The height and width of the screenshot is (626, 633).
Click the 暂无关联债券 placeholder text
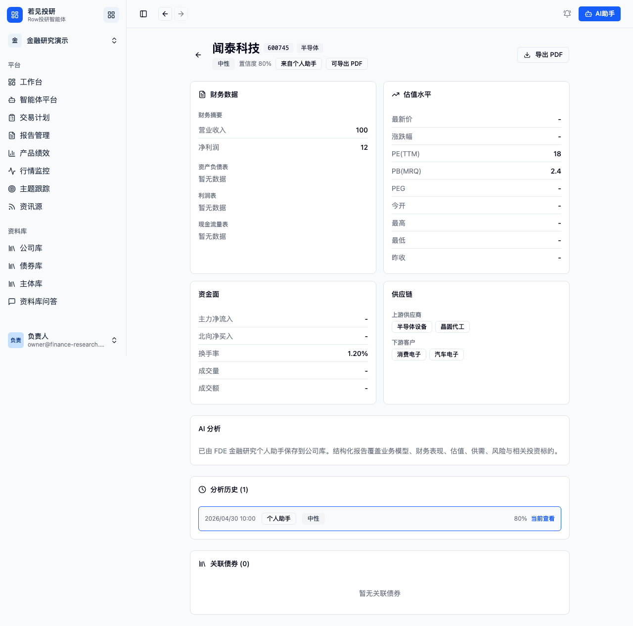(380, 593)
